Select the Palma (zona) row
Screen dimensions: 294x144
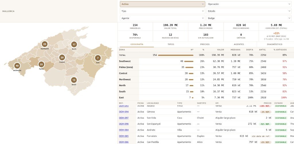click(x=206, y=67)
